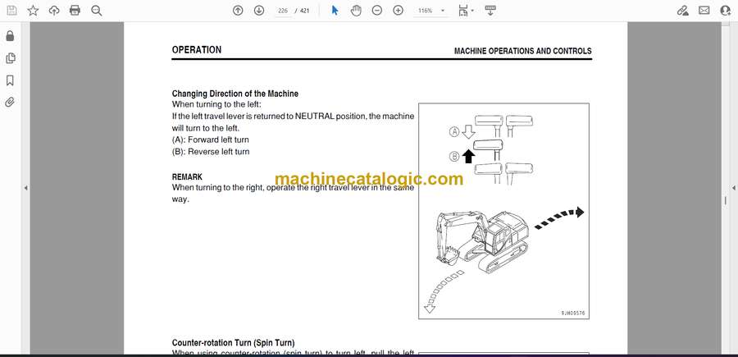The height and width of the screenshot is (357, 738).
Task: Zoom out with minus icon
Action: 377,11
